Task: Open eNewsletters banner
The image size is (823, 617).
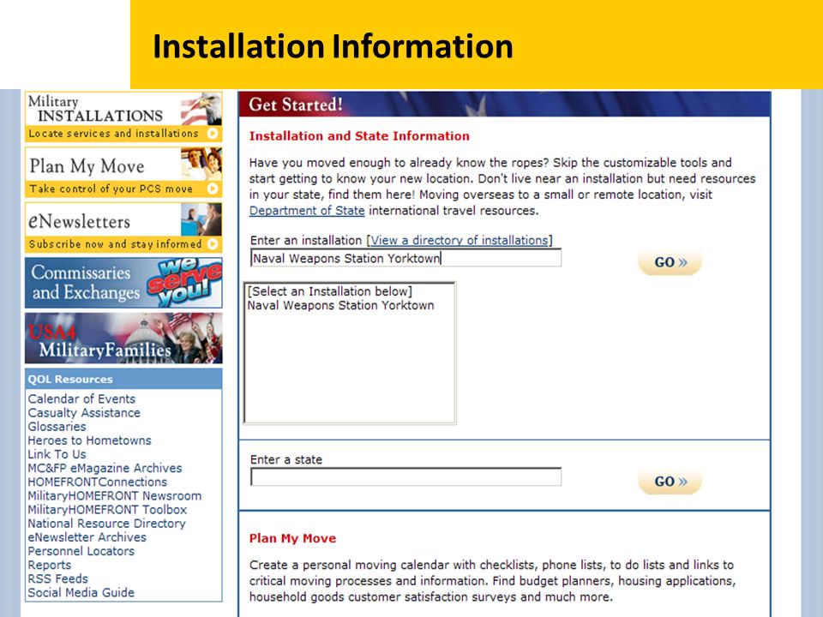Action: (123, 228)
